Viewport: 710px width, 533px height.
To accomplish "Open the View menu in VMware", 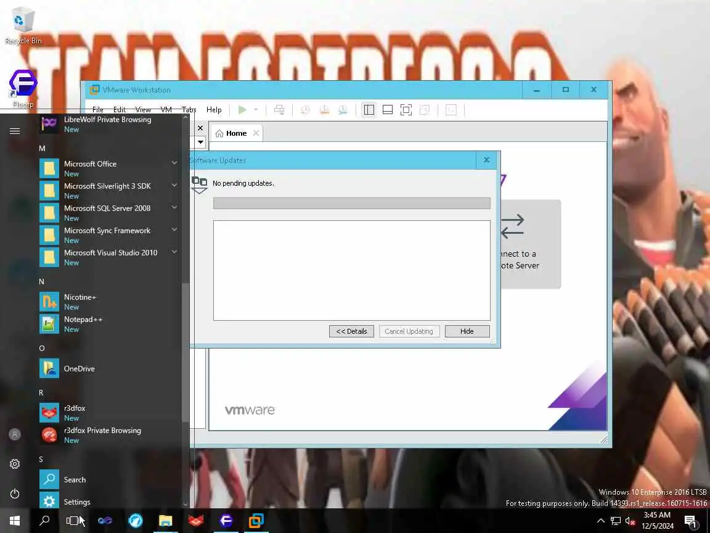I will [x=143, y=110].
